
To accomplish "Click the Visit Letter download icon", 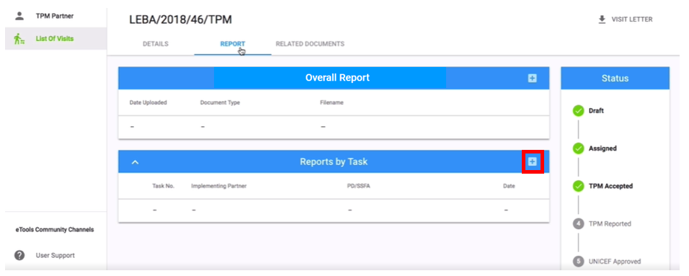I will (x=602, y=19).
